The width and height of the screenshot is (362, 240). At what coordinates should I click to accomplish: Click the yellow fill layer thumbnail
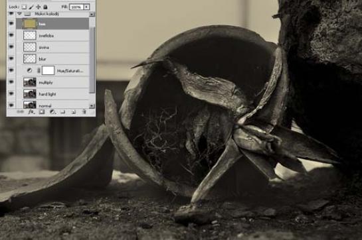(x=30, y=23)
